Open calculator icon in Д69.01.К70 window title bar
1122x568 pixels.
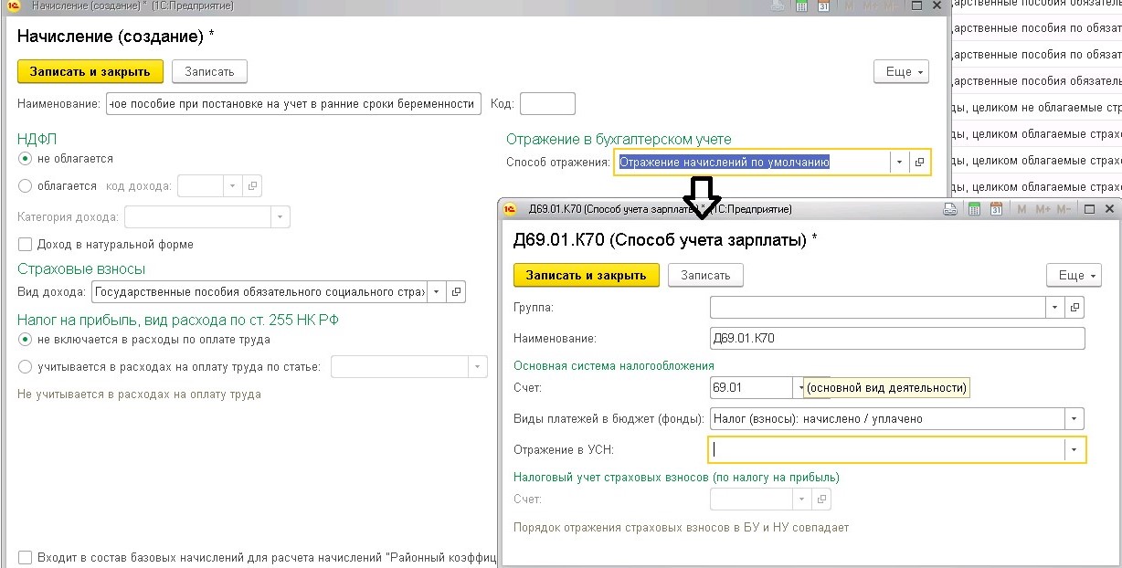(x=974, y=209)
